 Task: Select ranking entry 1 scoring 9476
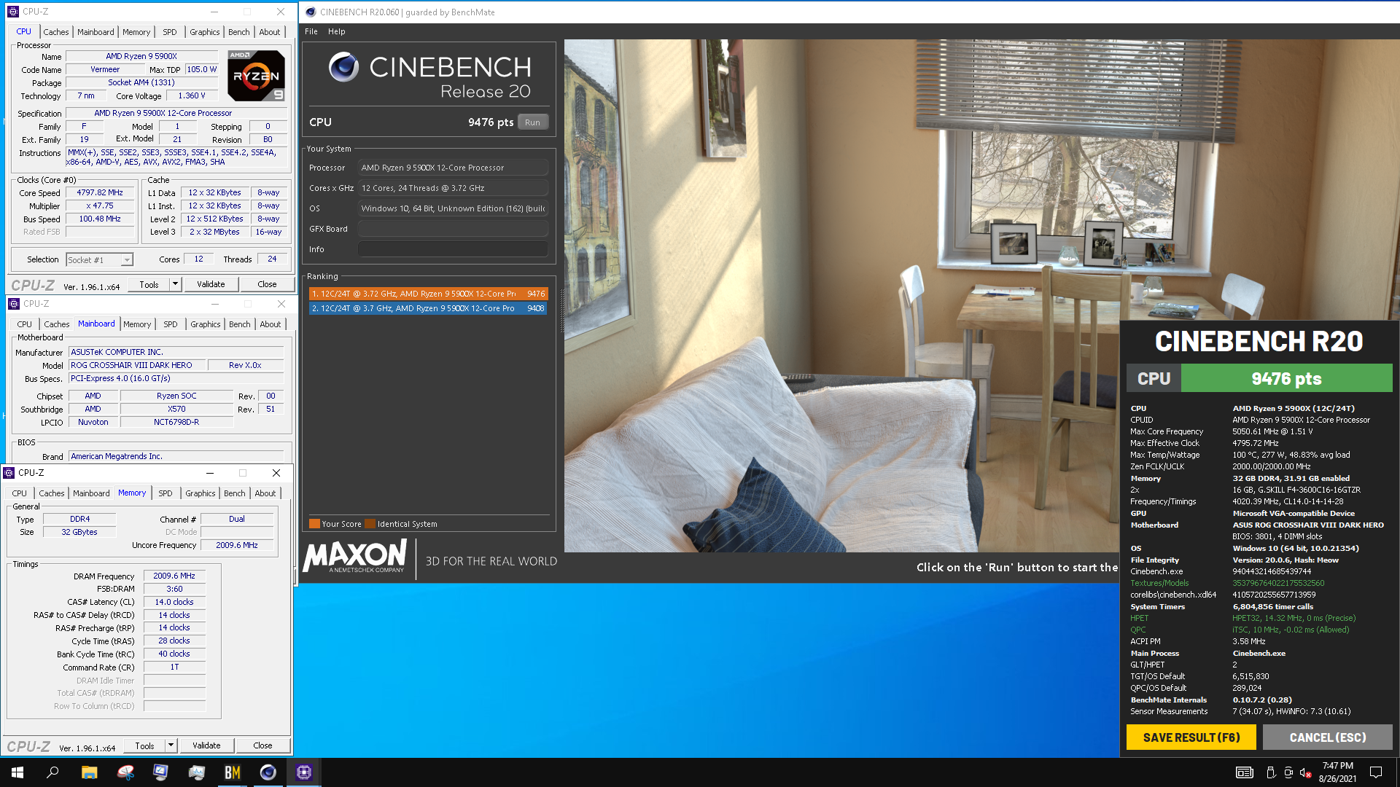(428, 294)
